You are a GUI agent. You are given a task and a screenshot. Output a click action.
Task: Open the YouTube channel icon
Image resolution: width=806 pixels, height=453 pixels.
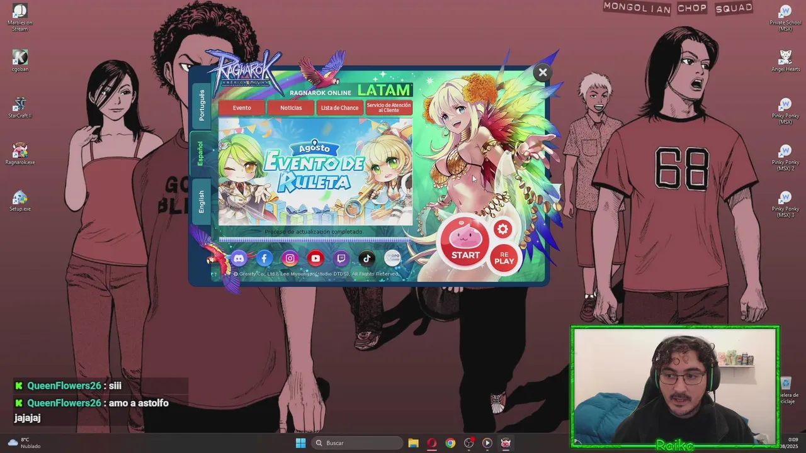pos(315,258)
